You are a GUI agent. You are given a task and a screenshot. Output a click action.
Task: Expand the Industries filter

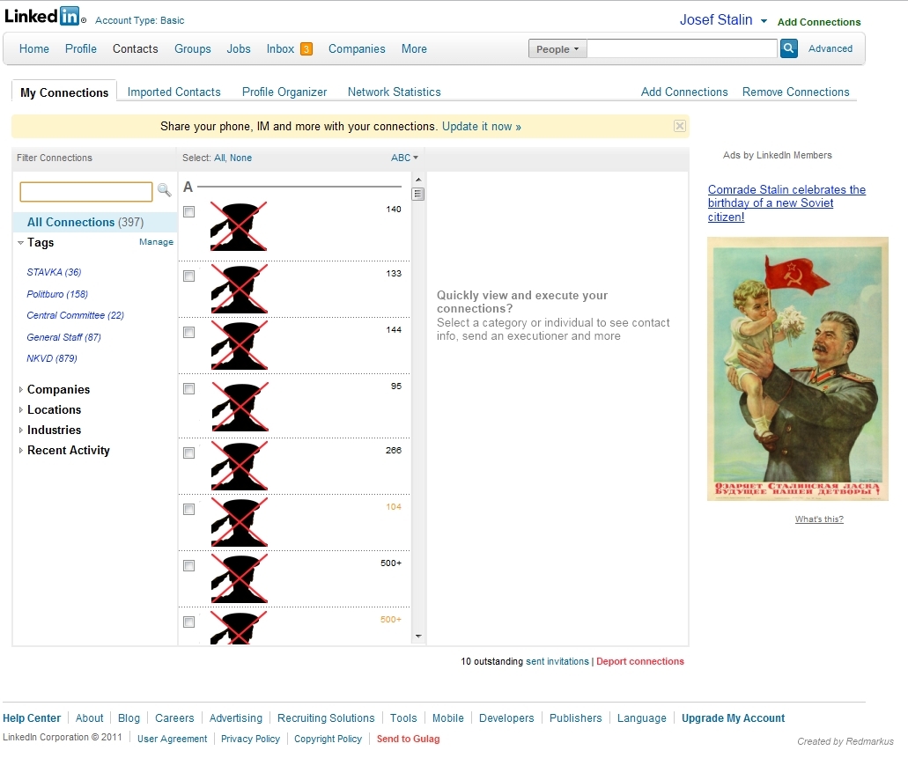click(21, 431)
